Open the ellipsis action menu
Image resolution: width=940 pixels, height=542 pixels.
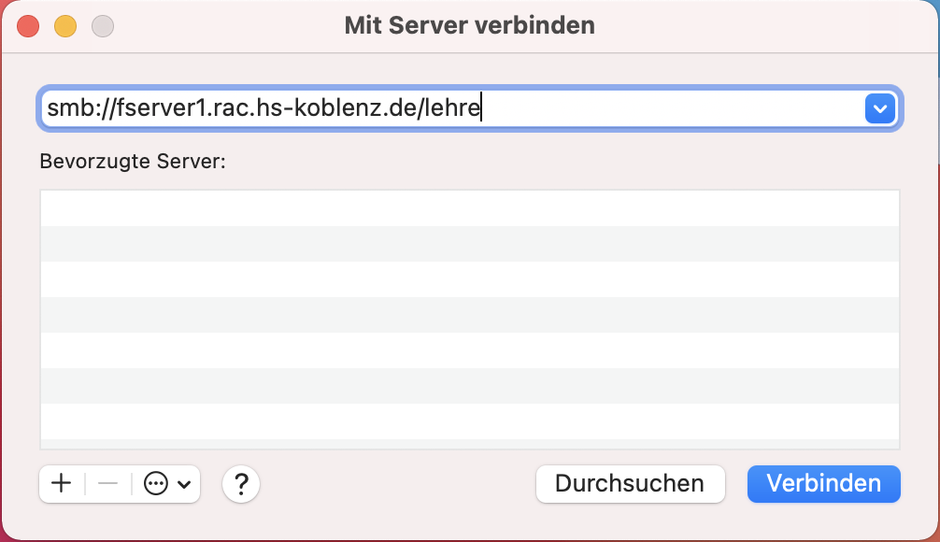click(167, 483)
